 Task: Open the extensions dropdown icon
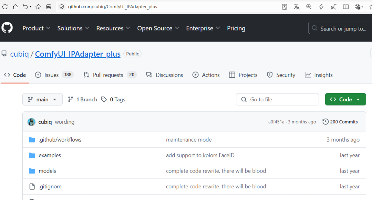point(359,7)
